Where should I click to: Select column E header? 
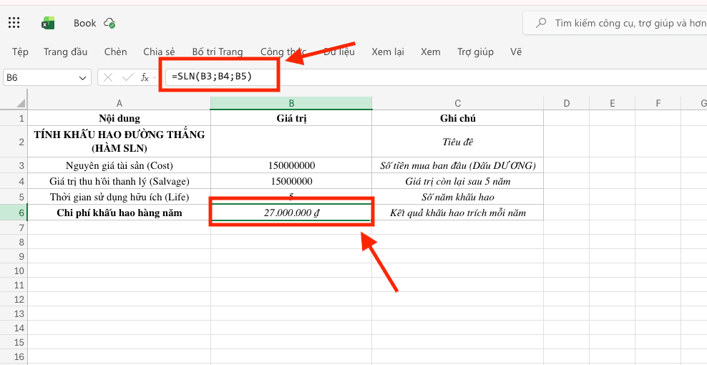pos(613,104)
